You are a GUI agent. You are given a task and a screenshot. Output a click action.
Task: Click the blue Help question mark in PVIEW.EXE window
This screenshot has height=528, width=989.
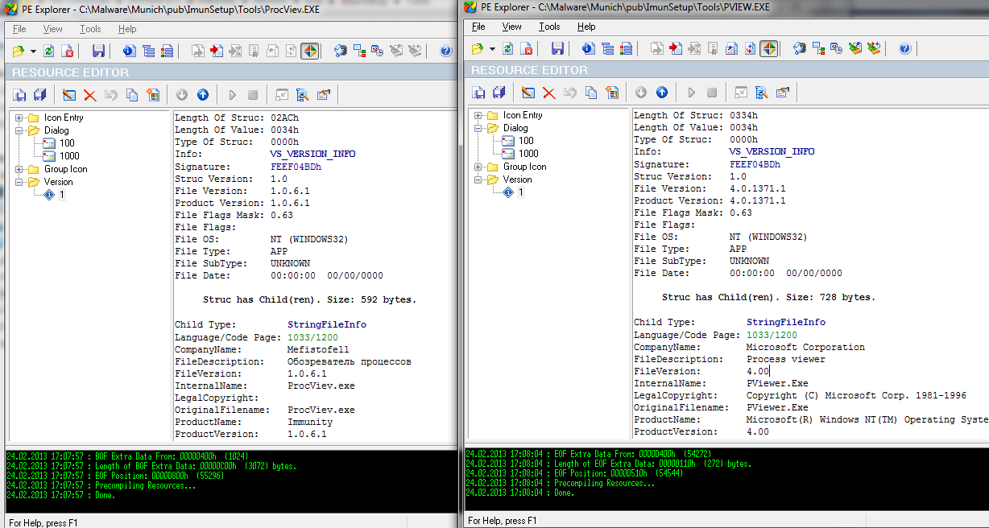[x=905, y=48]
